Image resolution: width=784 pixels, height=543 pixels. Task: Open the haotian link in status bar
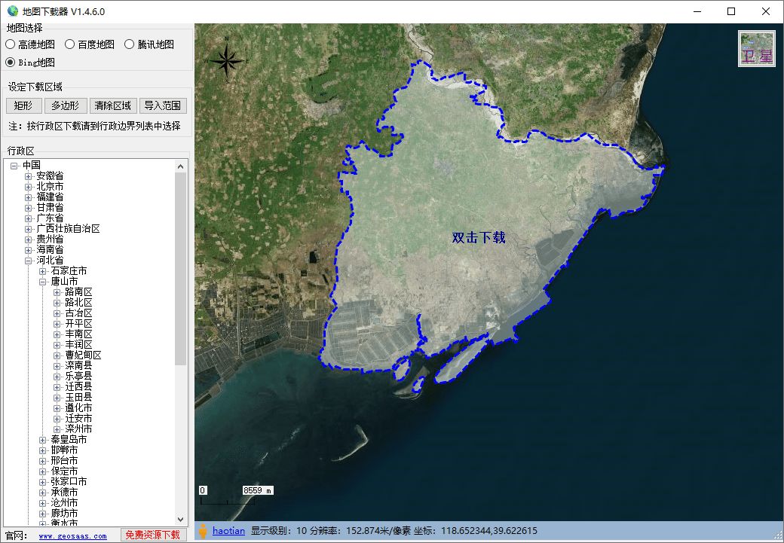pos(228,530)
